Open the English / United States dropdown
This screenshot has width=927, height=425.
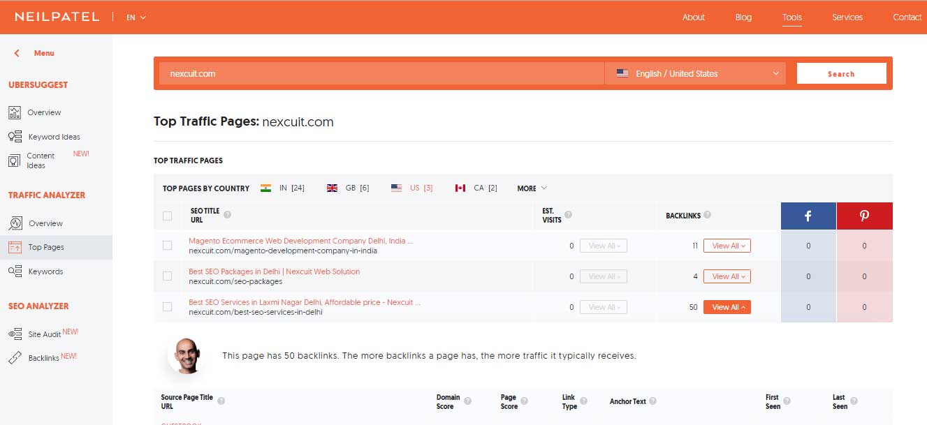695,73
